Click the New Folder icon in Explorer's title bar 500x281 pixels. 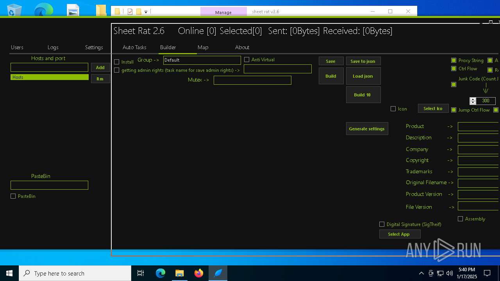click(139, 12)
